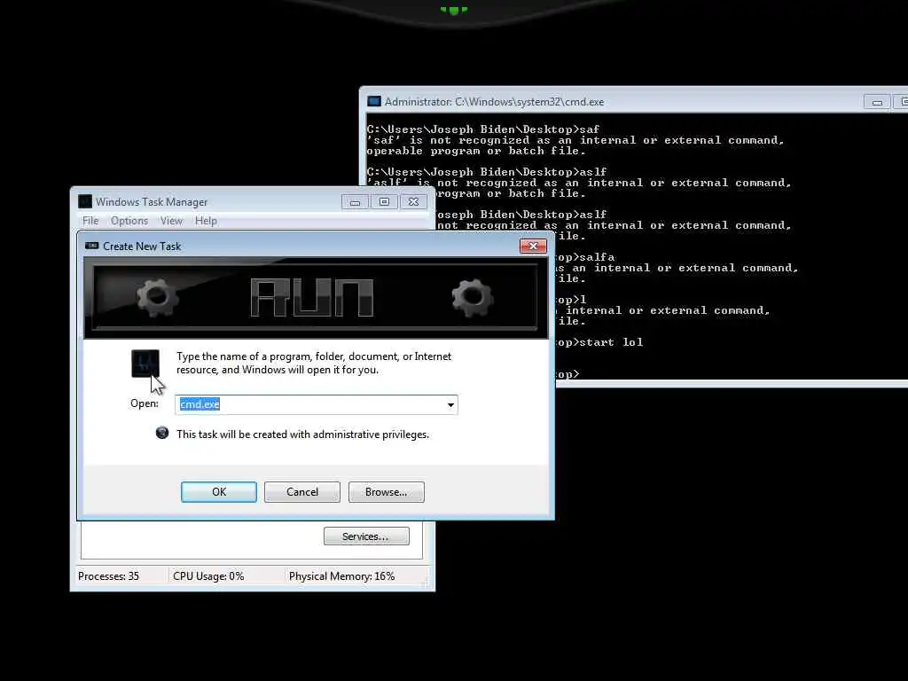908x681 pixels.
Task: Click the cmd.exe window title bar icon
Action: coord(374,101)
